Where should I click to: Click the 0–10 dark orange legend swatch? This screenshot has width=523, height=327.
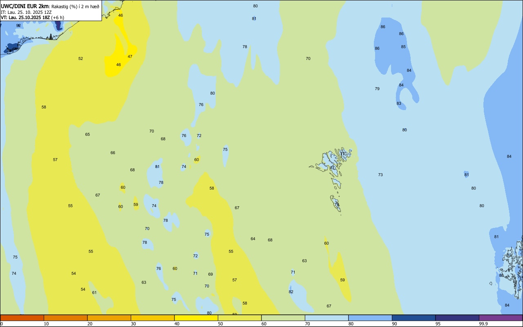22,318
